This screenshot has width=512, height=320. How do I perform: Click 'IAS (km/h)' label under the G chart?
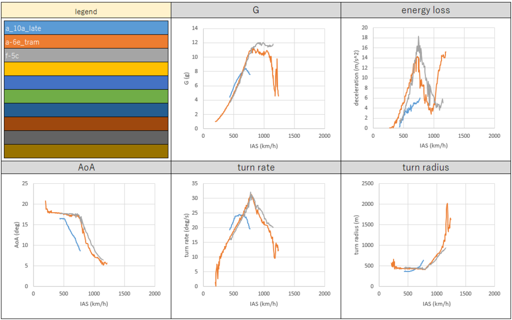(x=263, y=146)
